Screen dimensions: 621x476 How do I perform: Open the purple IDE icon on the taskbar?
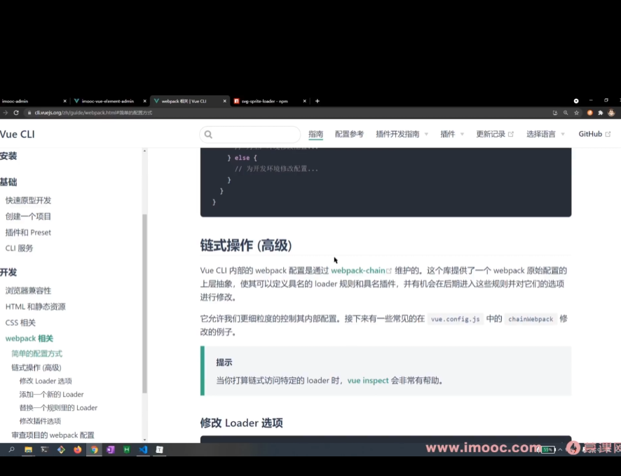point(111,450)
